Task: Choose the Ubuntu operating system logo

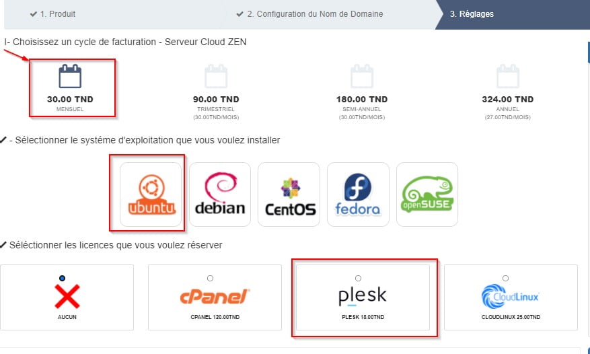Action: (x=151, y=194)
